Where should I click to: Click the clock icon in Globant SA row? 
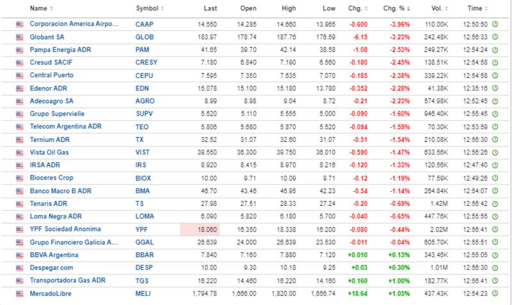[x=495, y=36]
